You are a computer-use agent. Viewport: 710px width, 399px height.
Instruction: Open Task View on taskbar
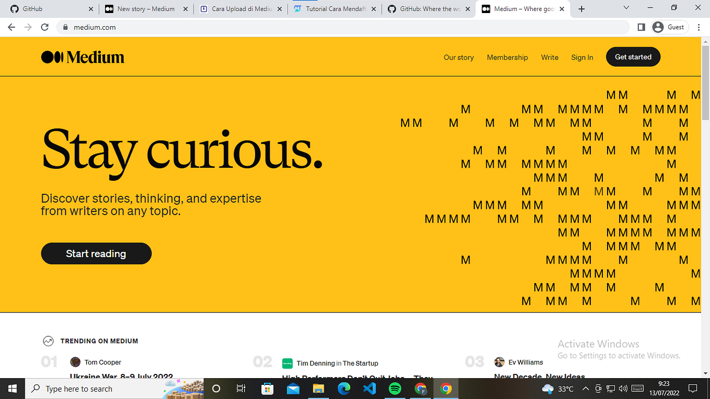pos(241,389)
